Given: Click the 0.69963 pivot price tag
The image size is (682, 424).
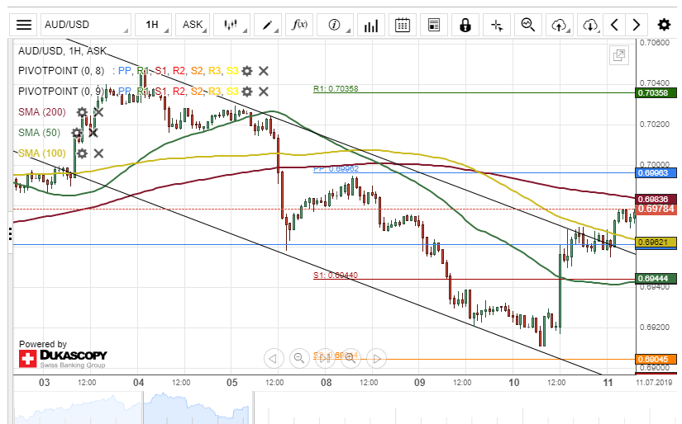Looking at the screenshot, I should 656,173.
